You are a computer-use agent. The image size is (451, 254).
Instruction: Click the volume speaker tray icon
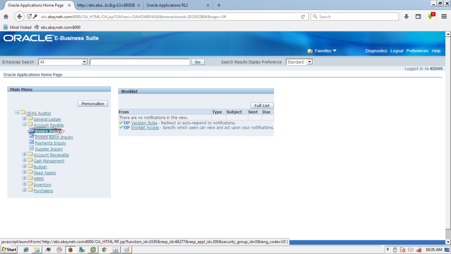[410, 250]
